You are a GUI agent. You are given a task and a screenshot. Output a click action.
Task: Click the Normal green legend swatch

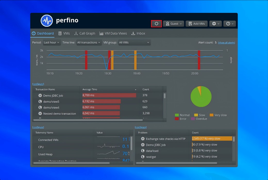point(177,115)
